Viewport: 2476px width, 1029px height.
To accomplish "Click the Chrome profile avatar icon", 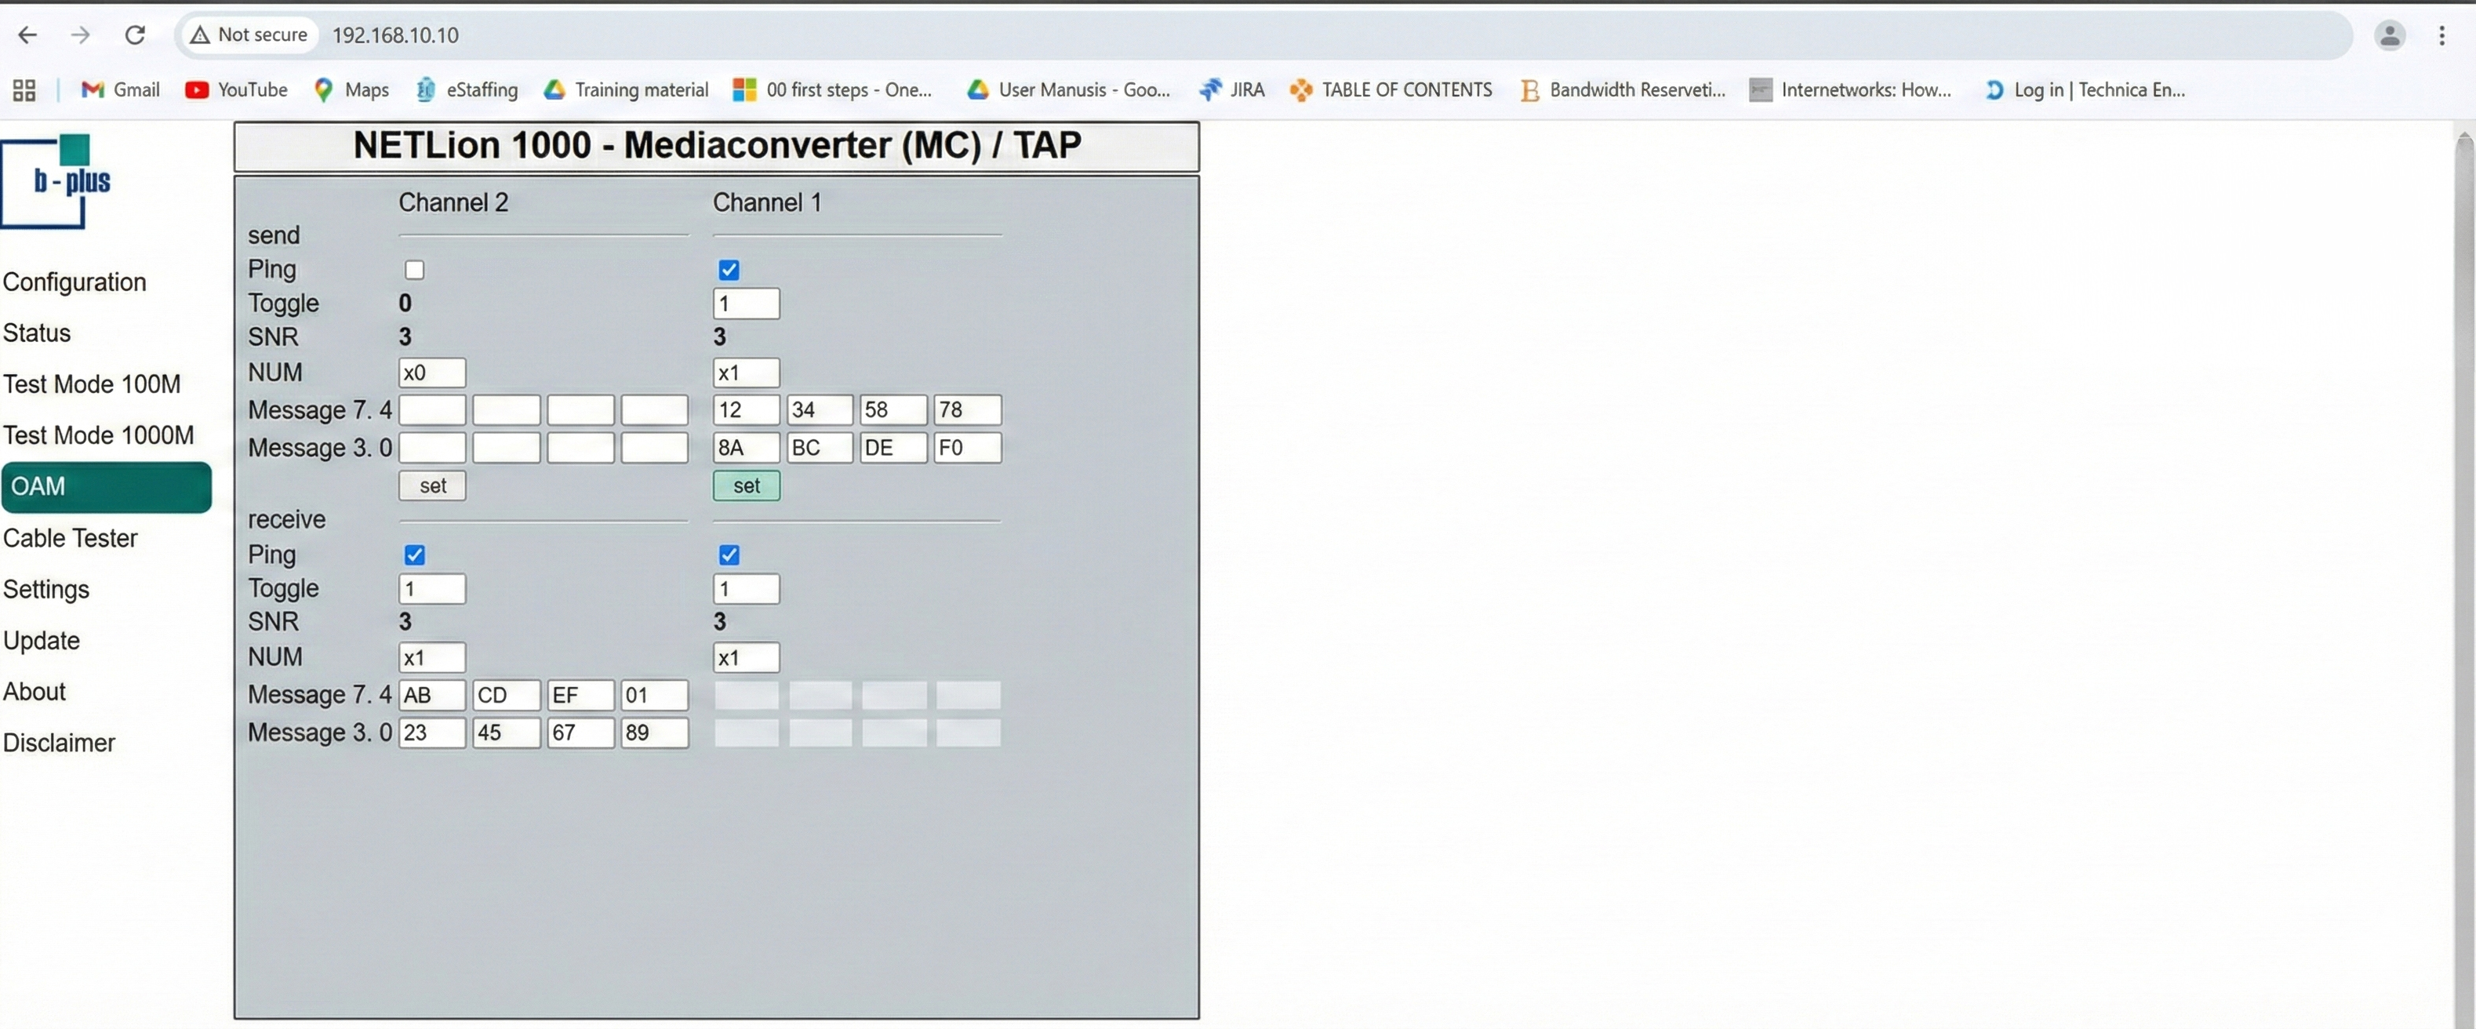I will (2388, 35).
